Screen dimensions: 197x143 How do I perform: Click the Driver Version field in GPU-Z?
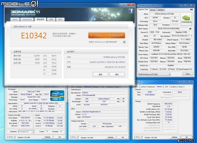pyautogui.click(x=171, y=54)
